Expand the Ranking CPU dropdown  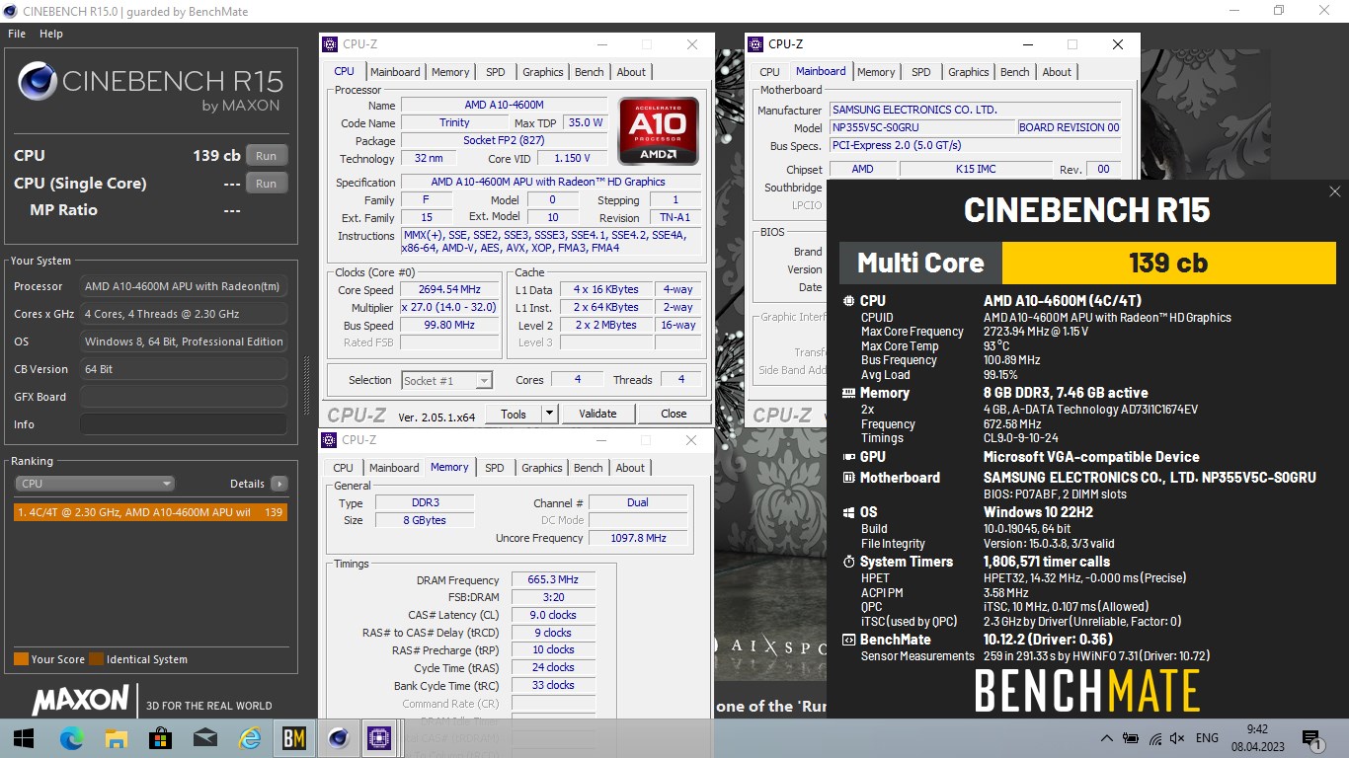point(95,484)
